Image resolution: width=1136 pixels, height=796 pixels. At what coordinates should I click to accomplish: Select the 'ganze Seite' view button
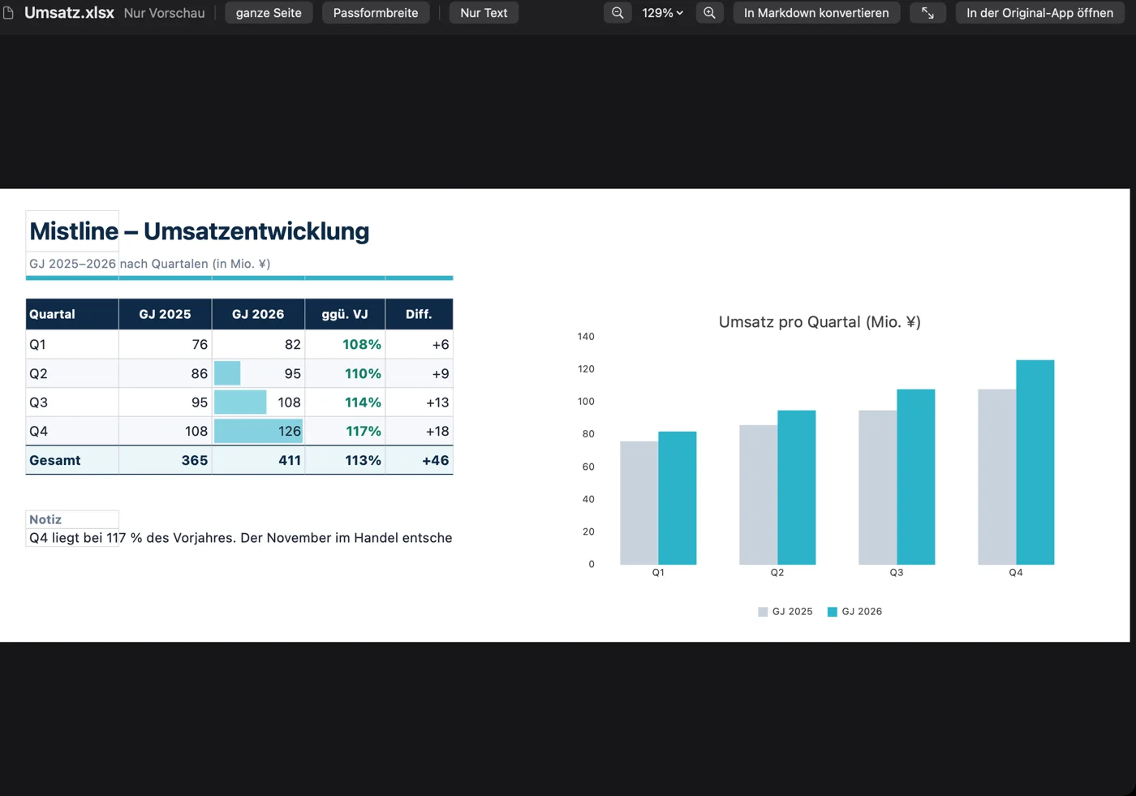point(269,13)
